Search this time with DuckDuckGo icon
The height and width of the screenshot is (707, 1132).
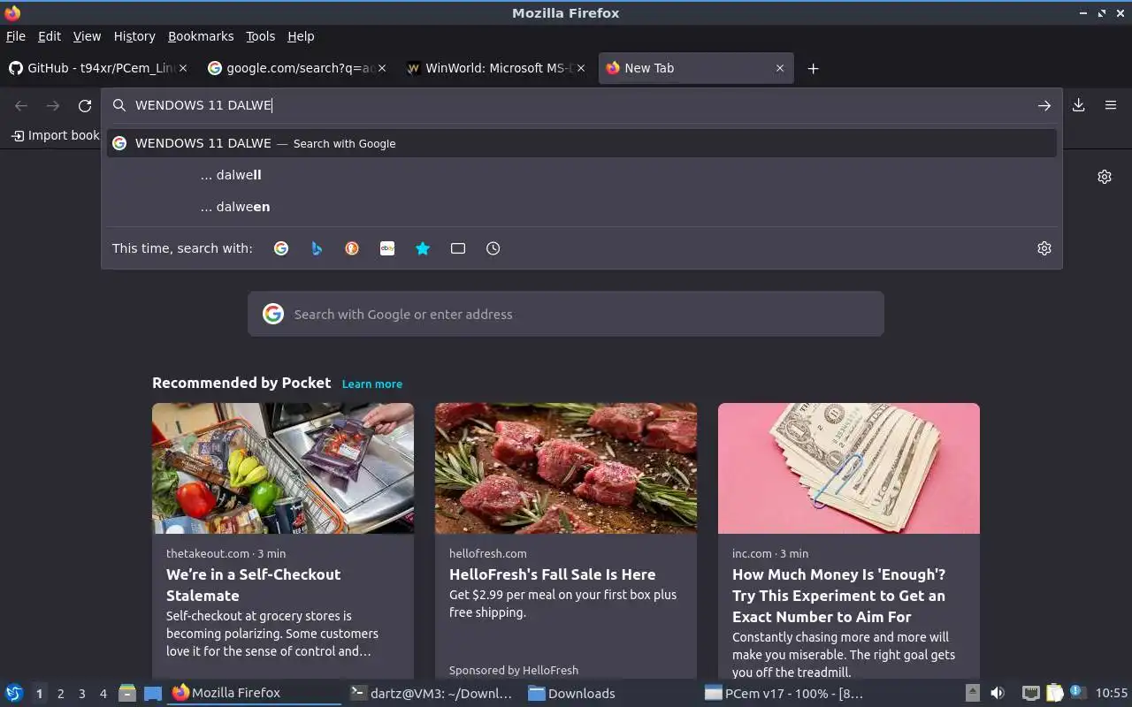[352, 248]
